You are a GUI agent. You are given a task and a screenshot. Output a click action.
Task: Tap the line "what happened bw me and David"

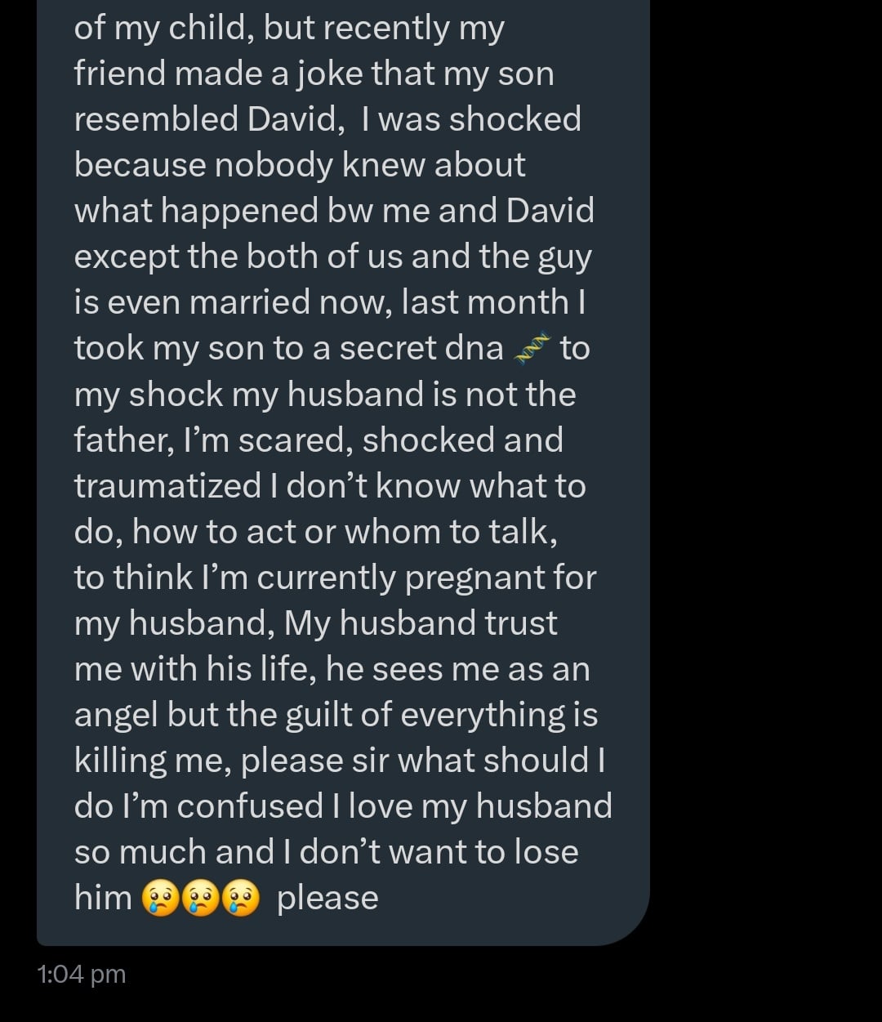[334, 211]
